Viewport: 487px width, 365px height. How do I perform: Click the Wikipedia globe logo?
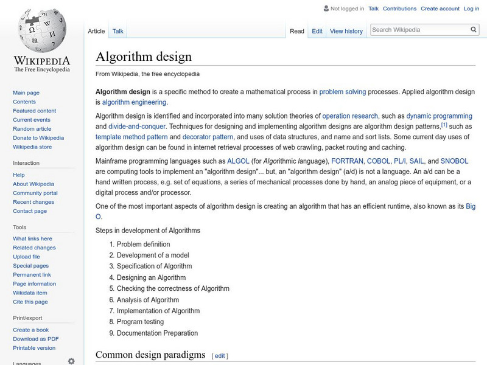[x=42, y=30]
